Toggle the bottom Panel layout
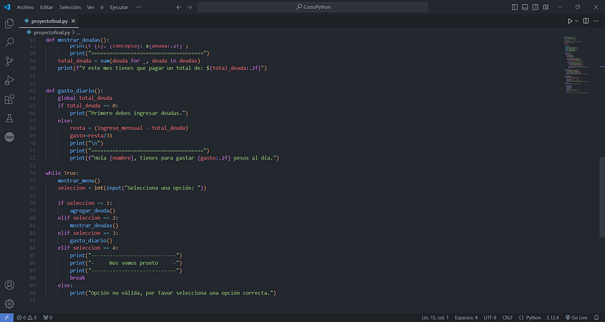The image size is (605, 322). pyautogui.click(x=525, y=7)
